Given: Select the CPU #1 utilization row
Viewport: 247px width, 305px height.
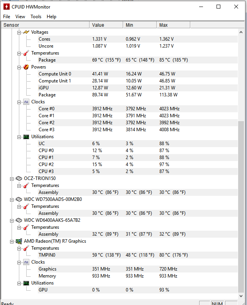Looking at the screenshot, I should pos(138,158).
